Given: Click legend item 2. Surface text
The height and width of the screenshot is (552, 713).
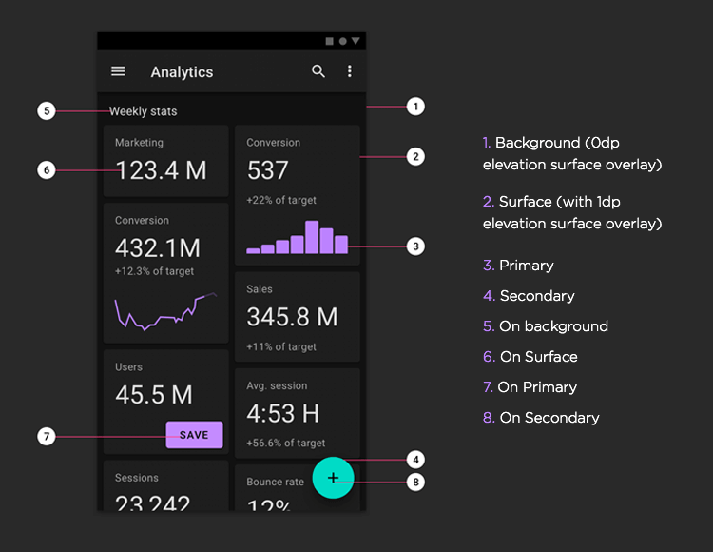Looking at the screenshot, I should pos(572,212).
